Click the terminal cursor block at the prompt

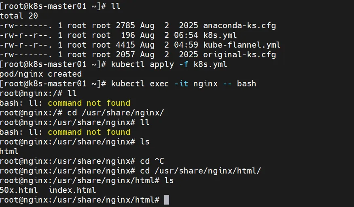coord(167,200)
